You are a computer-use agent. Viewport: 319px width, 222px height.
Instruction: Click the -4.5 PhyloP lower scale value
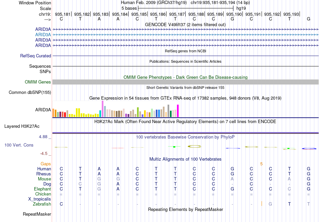click(x=44, y=154)
